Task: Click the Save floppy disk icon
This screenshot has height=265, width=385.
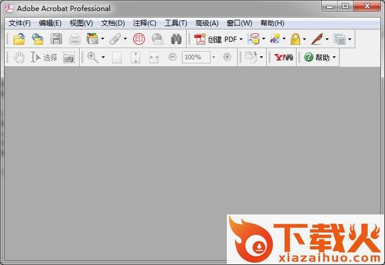Action: pyautogui.click(x=56, y=39)
